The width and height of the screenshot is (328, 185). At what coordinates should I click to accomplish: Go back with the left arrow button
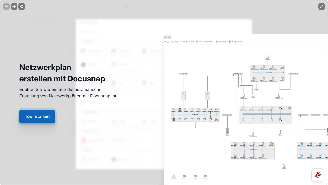(6, 6)
